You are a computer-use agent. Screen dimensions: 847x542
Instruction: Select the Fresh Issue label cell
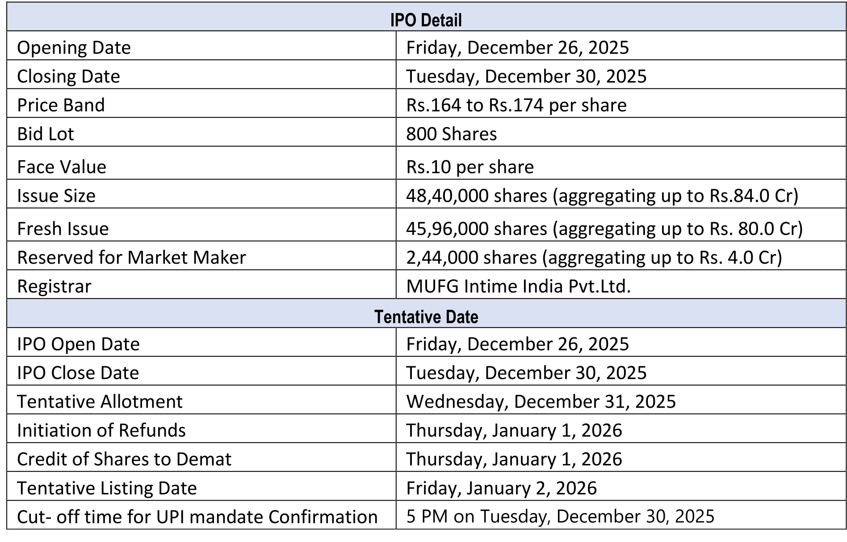[63, 228]
